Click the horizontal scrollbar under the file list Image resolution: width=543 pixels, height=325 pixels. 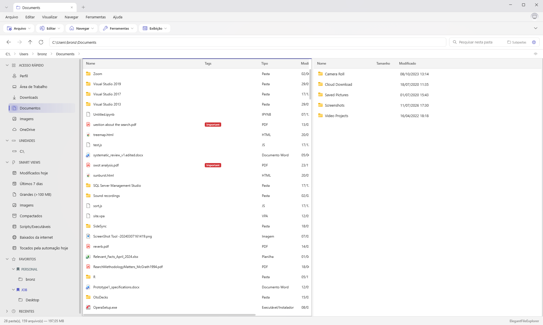(x=170, y=315)
